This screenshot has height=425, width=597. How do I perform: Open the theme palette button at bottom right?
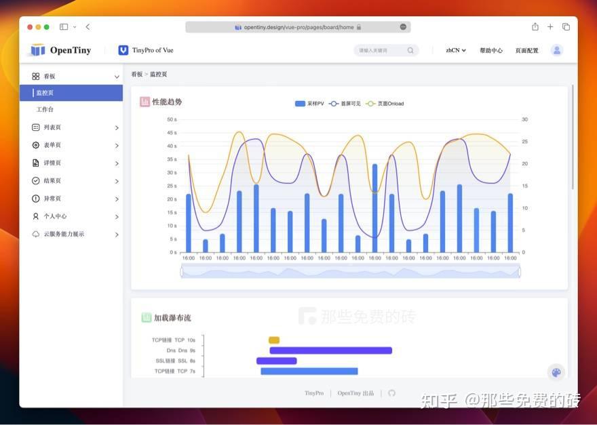[556, 372]
